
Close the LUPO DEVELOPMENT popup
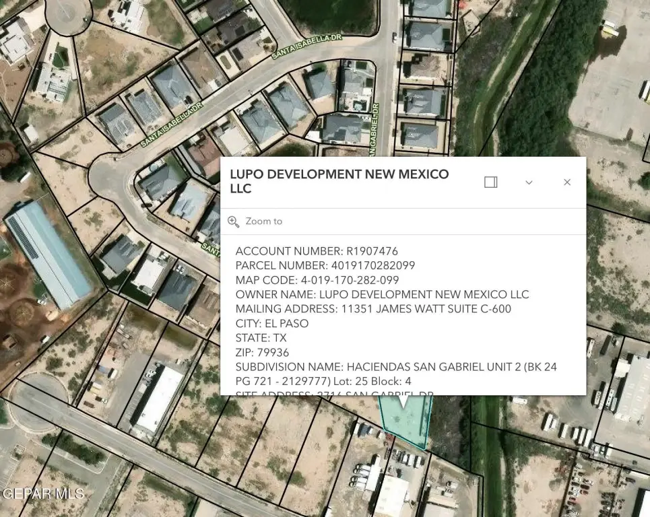coord(567,182)
